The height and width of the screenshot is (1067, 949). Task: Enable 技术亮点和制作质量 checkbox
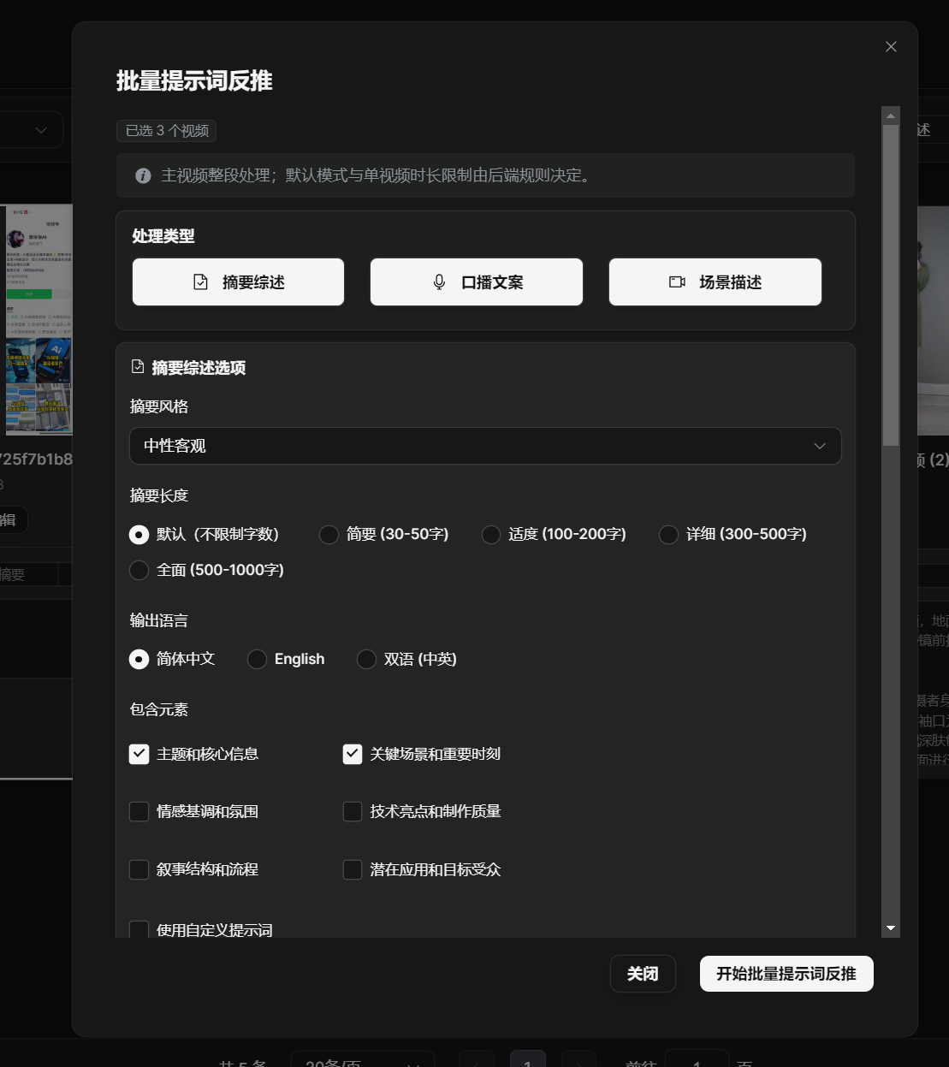[x=353, y=811]
